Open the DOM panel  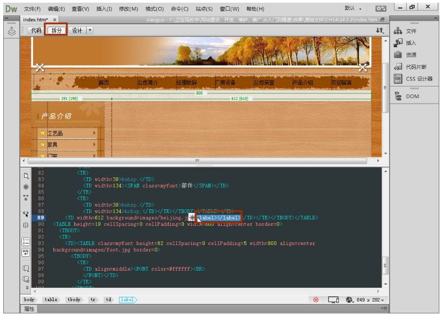(x=412, y=97)
